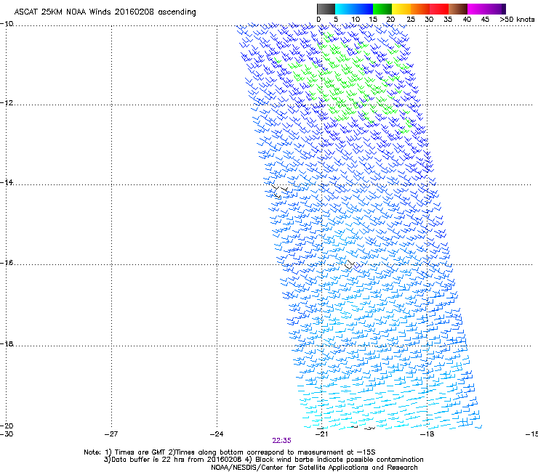Click the NOAA/NESDIS credit line
The width and height of the screenshot is (538, 472).
[314, 468]
